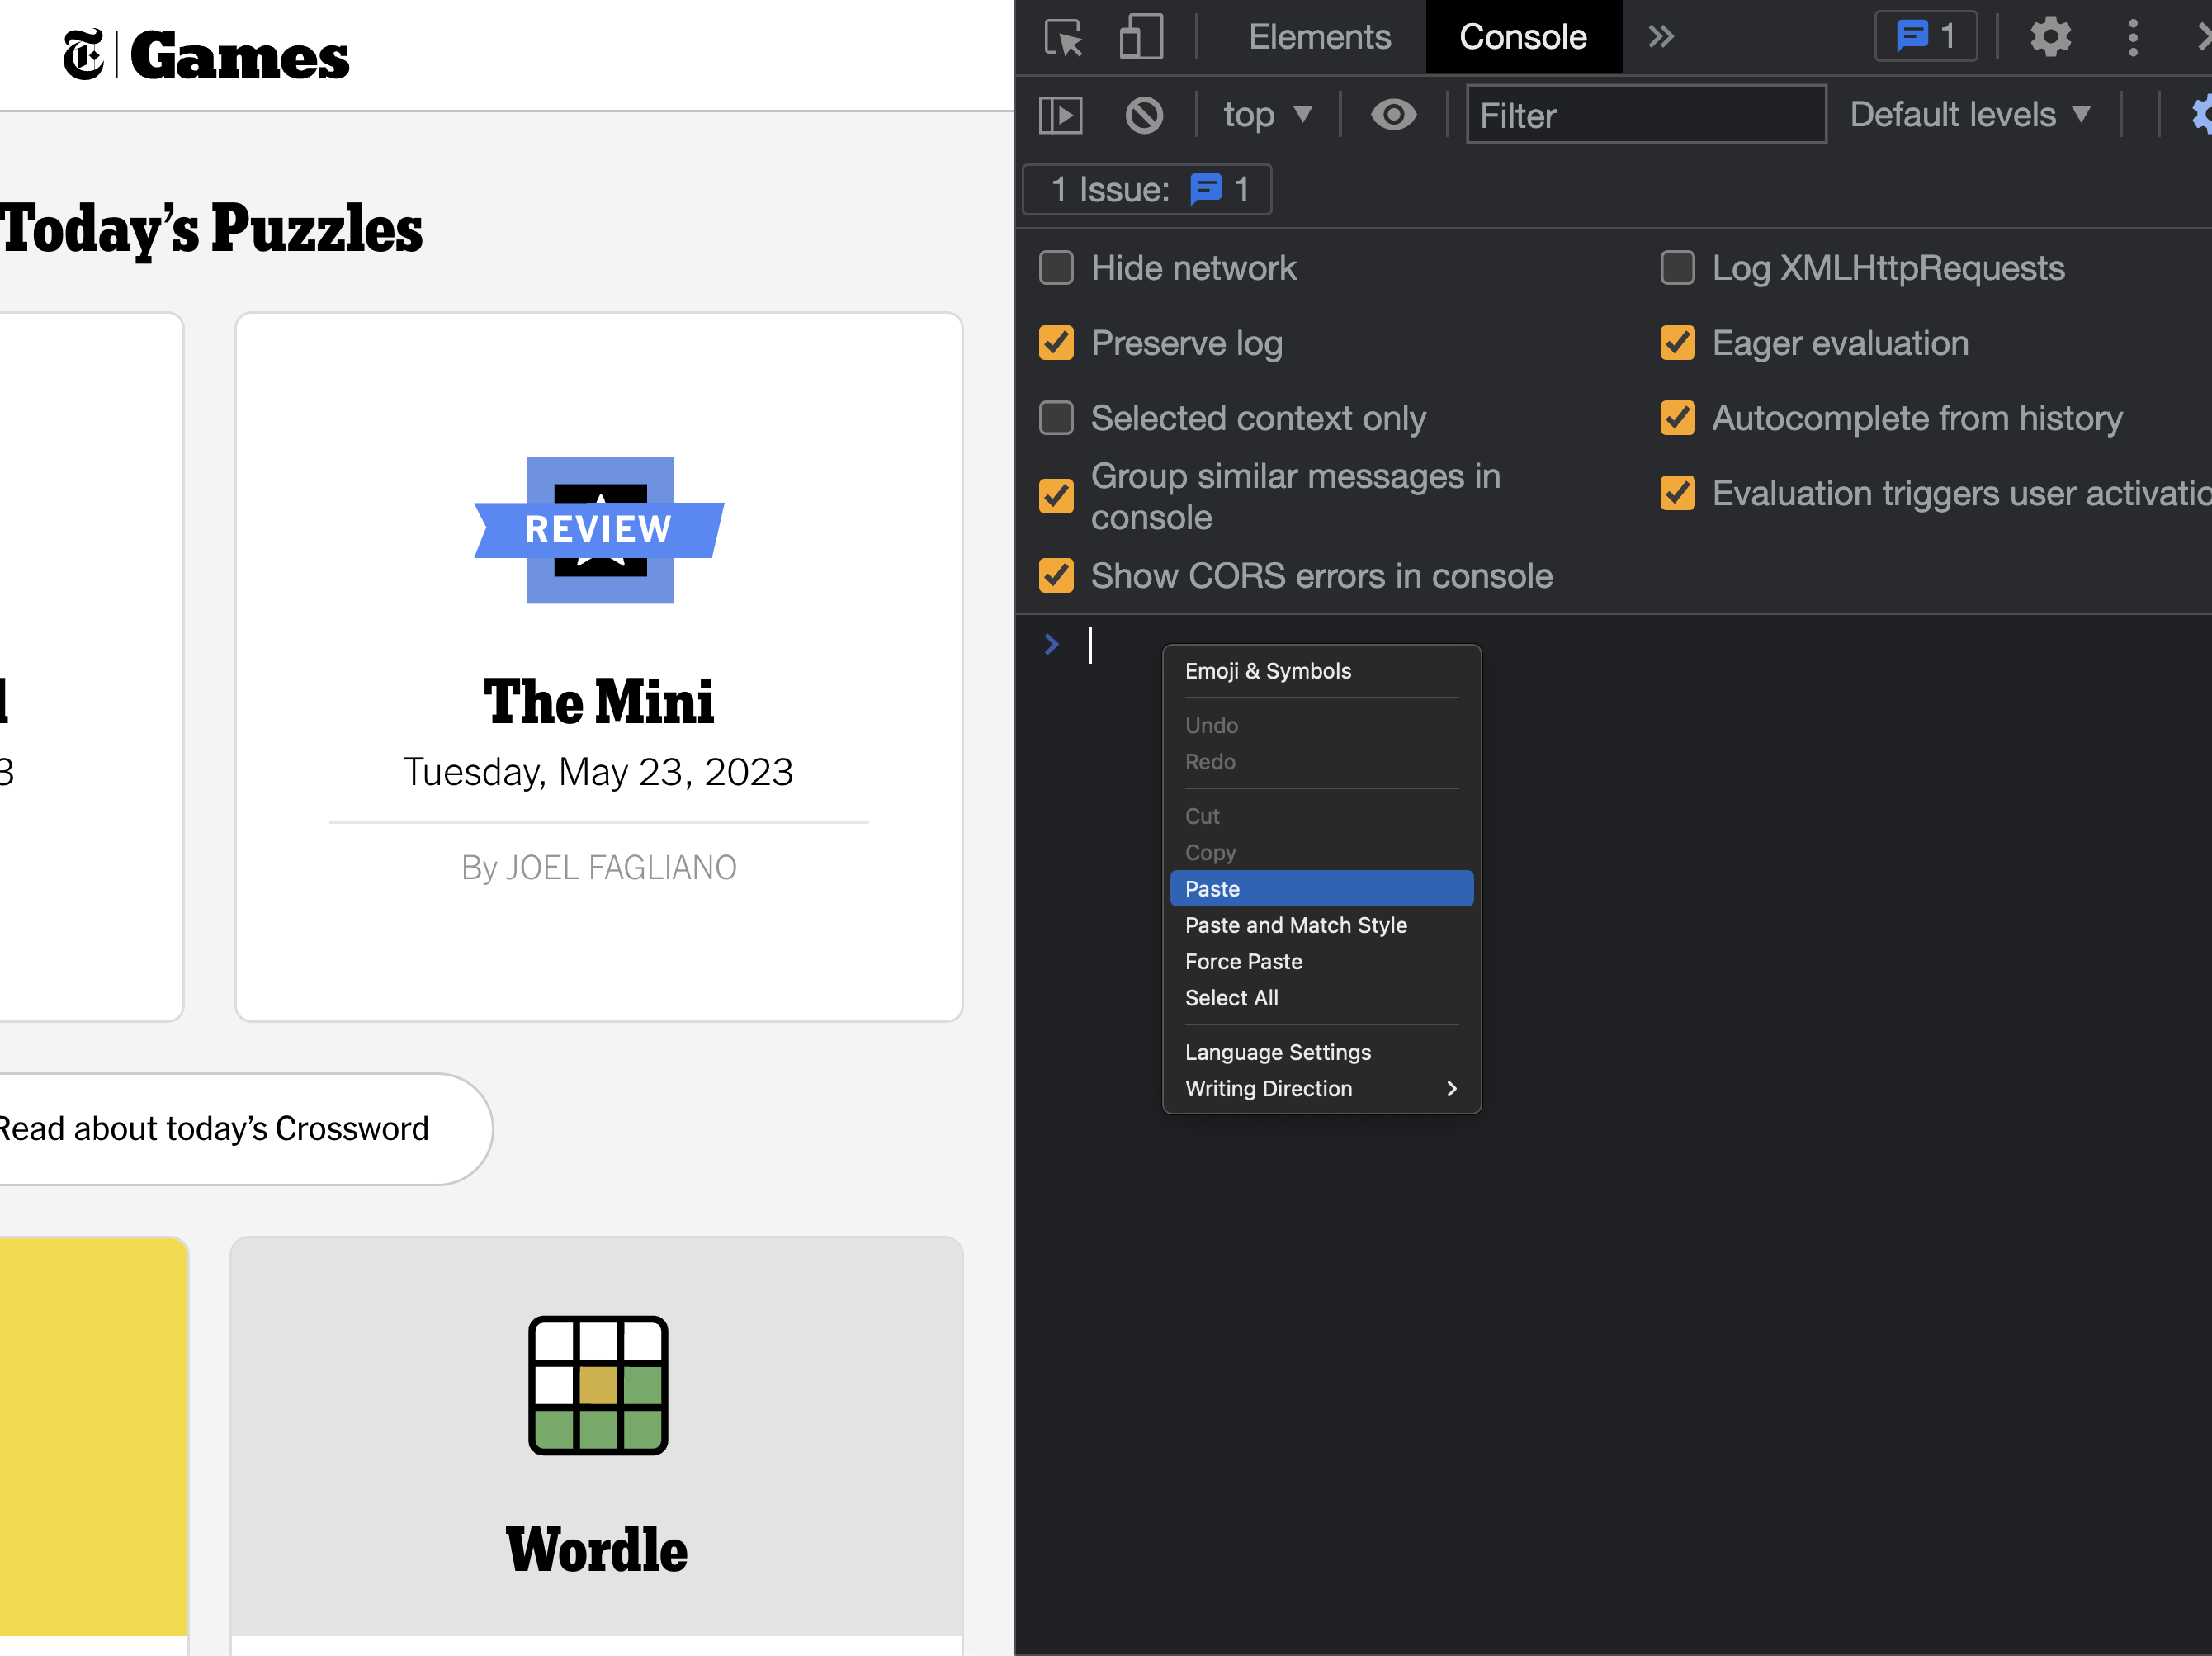This screenshot has width=2212, height=1656.
Task: Enable Hide network checkbox
Action: pyautogui.click(x=1056, y=268)
